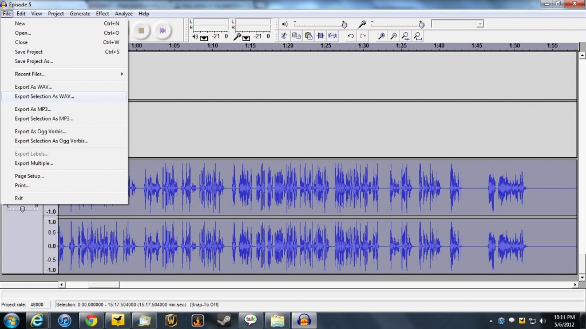The image size is (586, 329).
Task: Click the speaker icon under playback meter
Action: pos(195,37)
